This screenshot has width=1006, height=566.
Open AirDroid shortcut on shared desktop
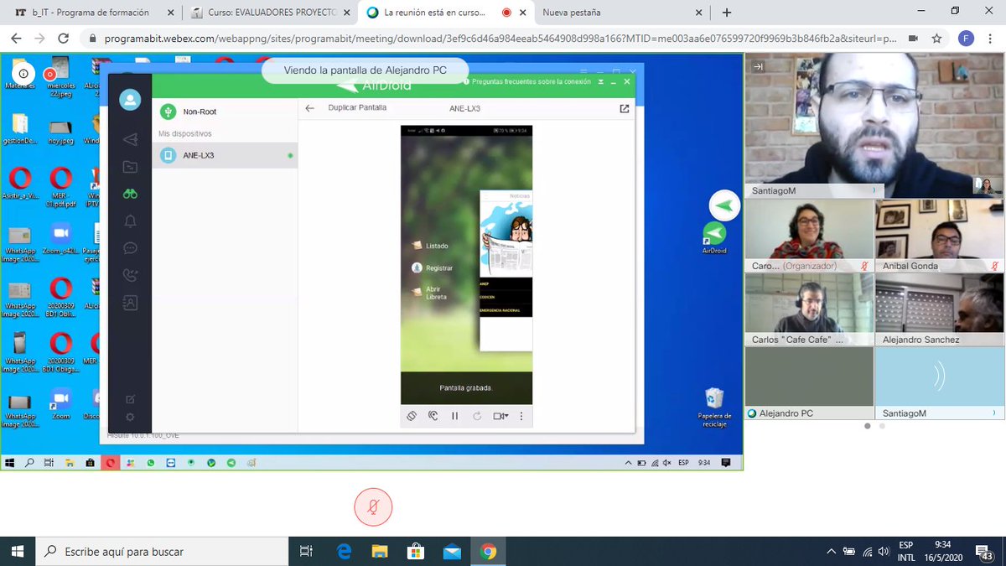(x=713, y=237)
